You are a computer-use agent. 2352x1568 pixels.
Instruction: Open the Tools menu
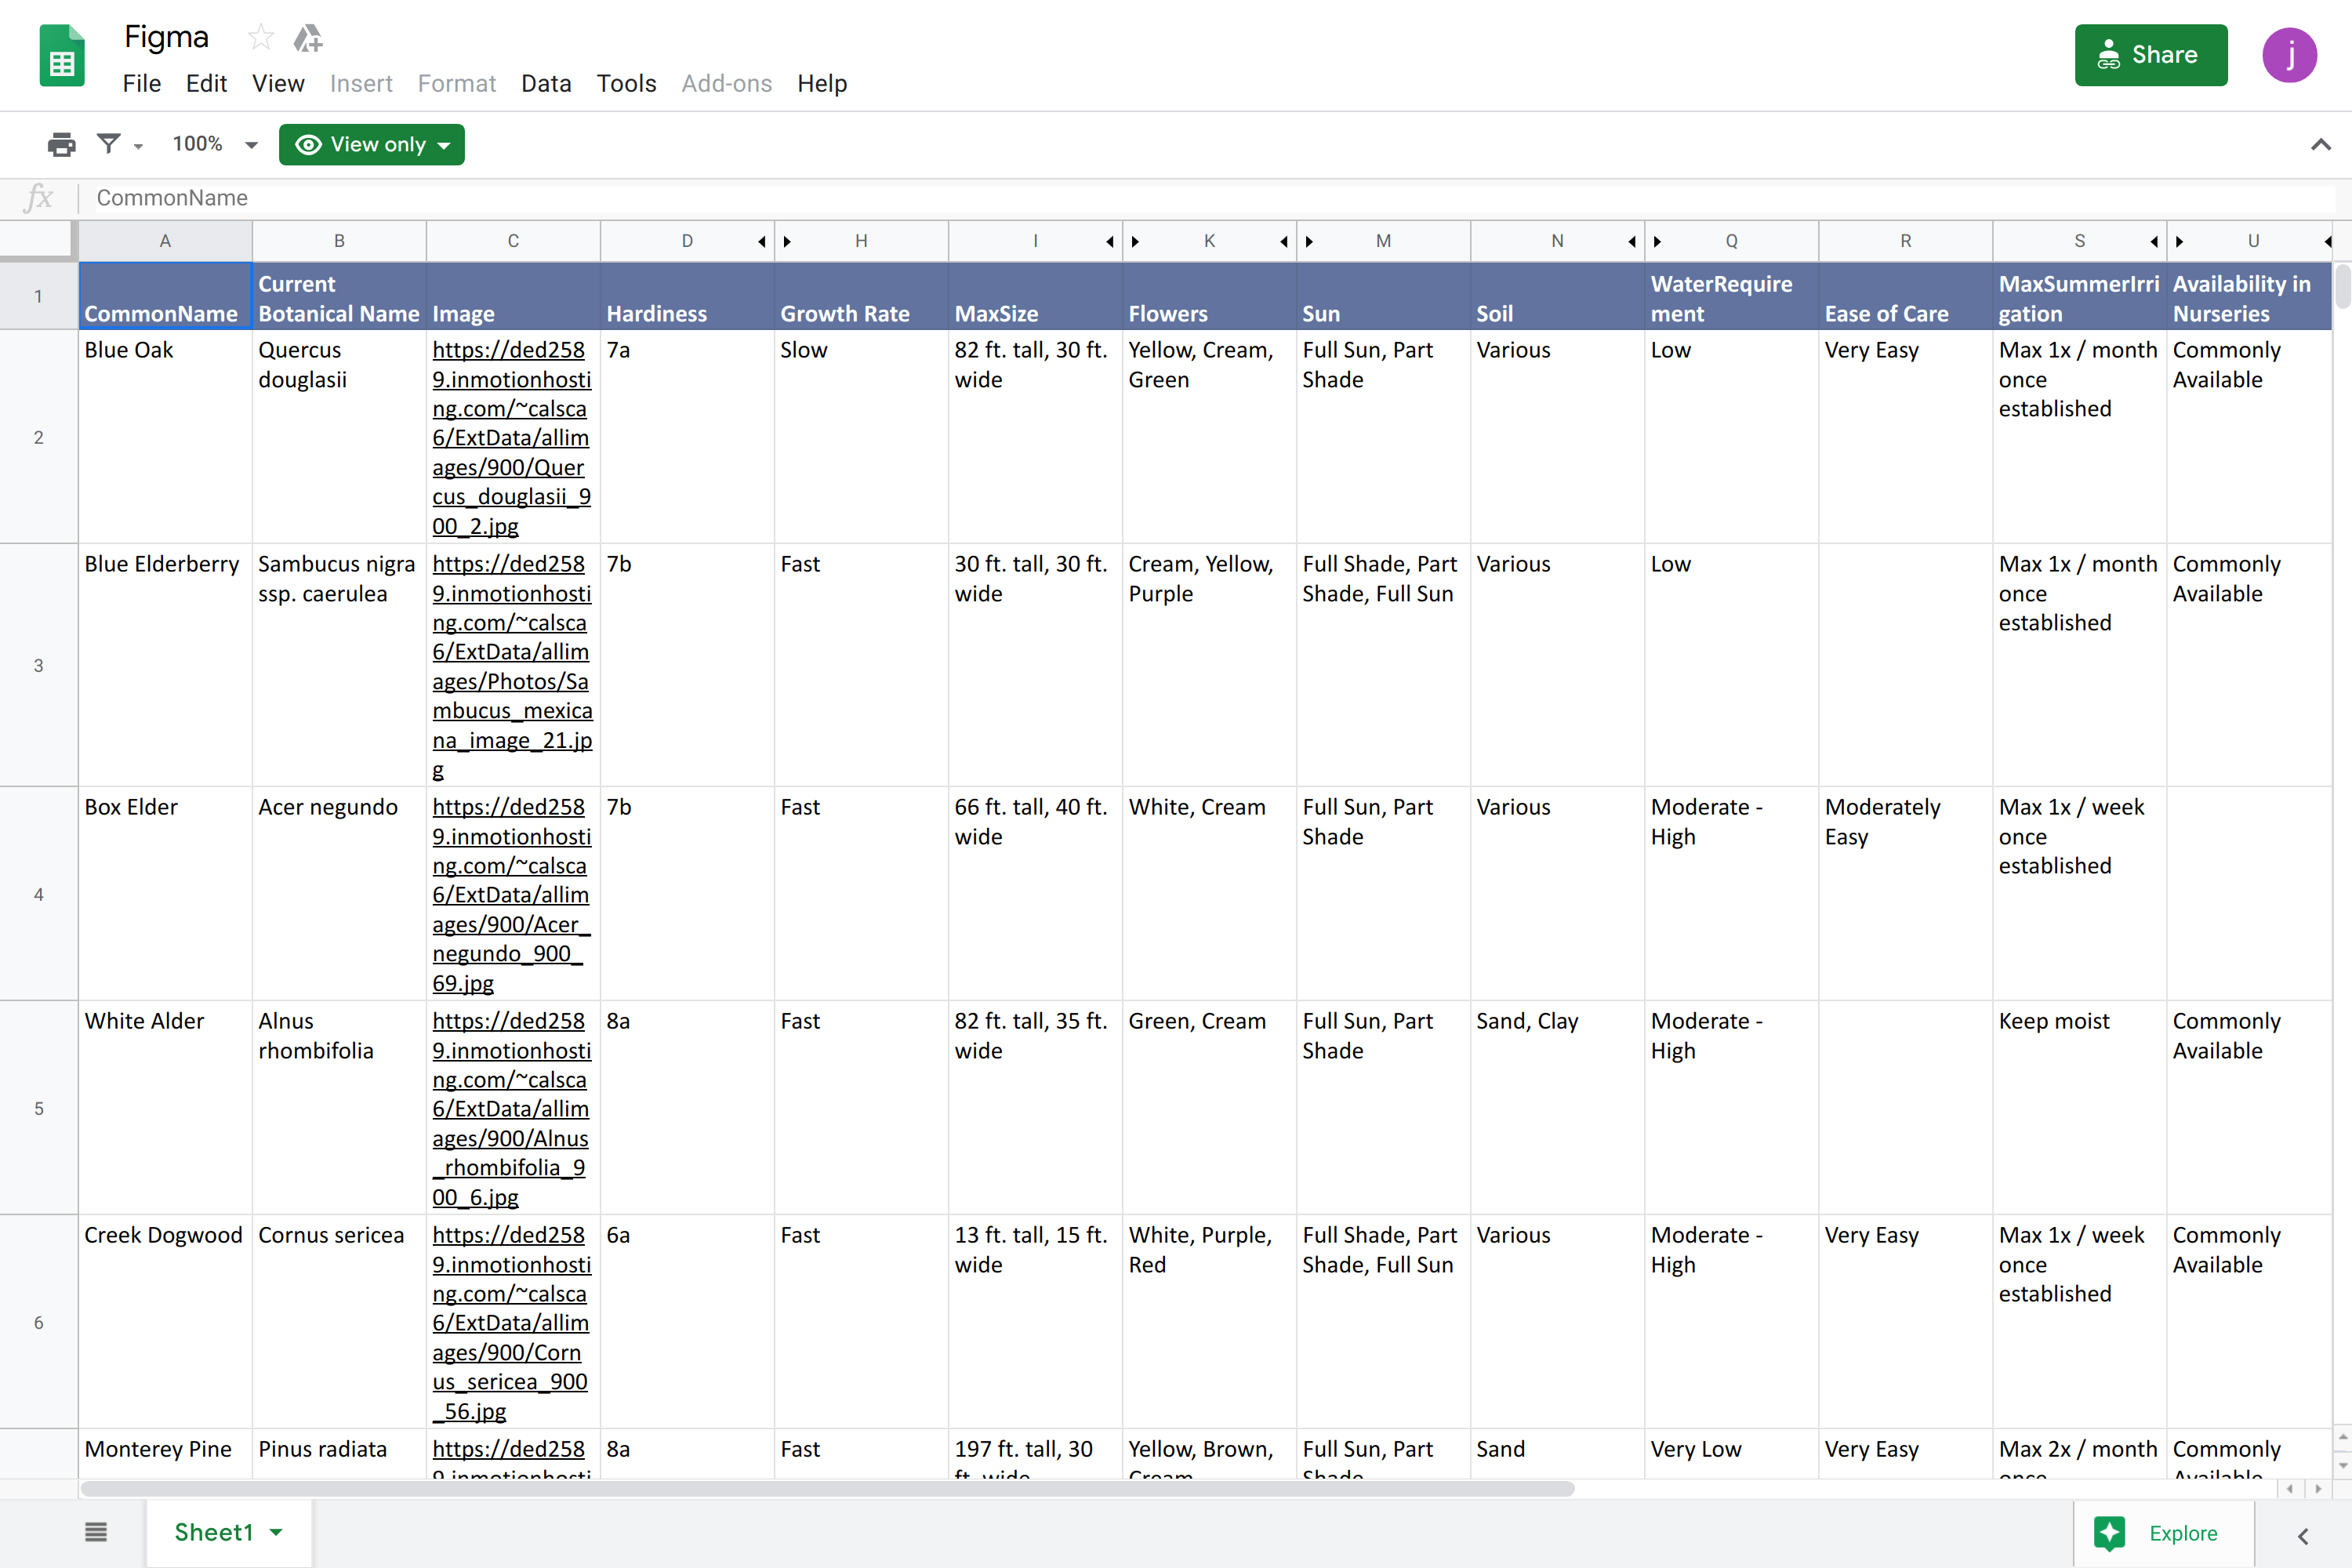pyautogui.click(x=626, y=84)
